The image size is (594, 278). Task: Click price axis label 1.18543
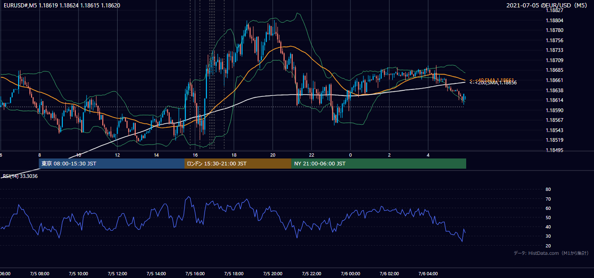click(554, 130)
